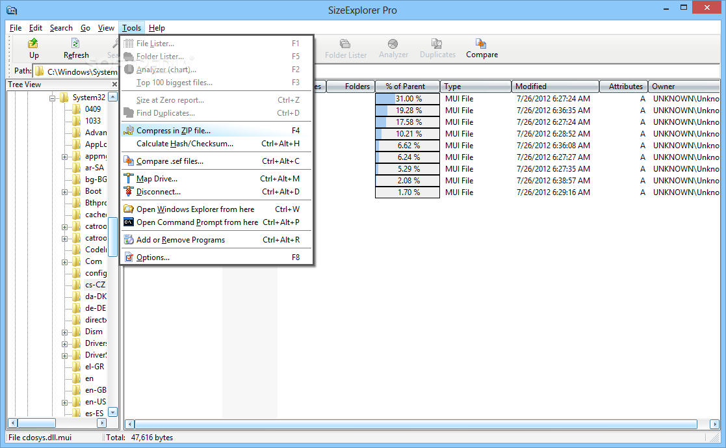The image size is (726, 448).
Task: Select Open Command Prompt from here
Action: [216, 222]
